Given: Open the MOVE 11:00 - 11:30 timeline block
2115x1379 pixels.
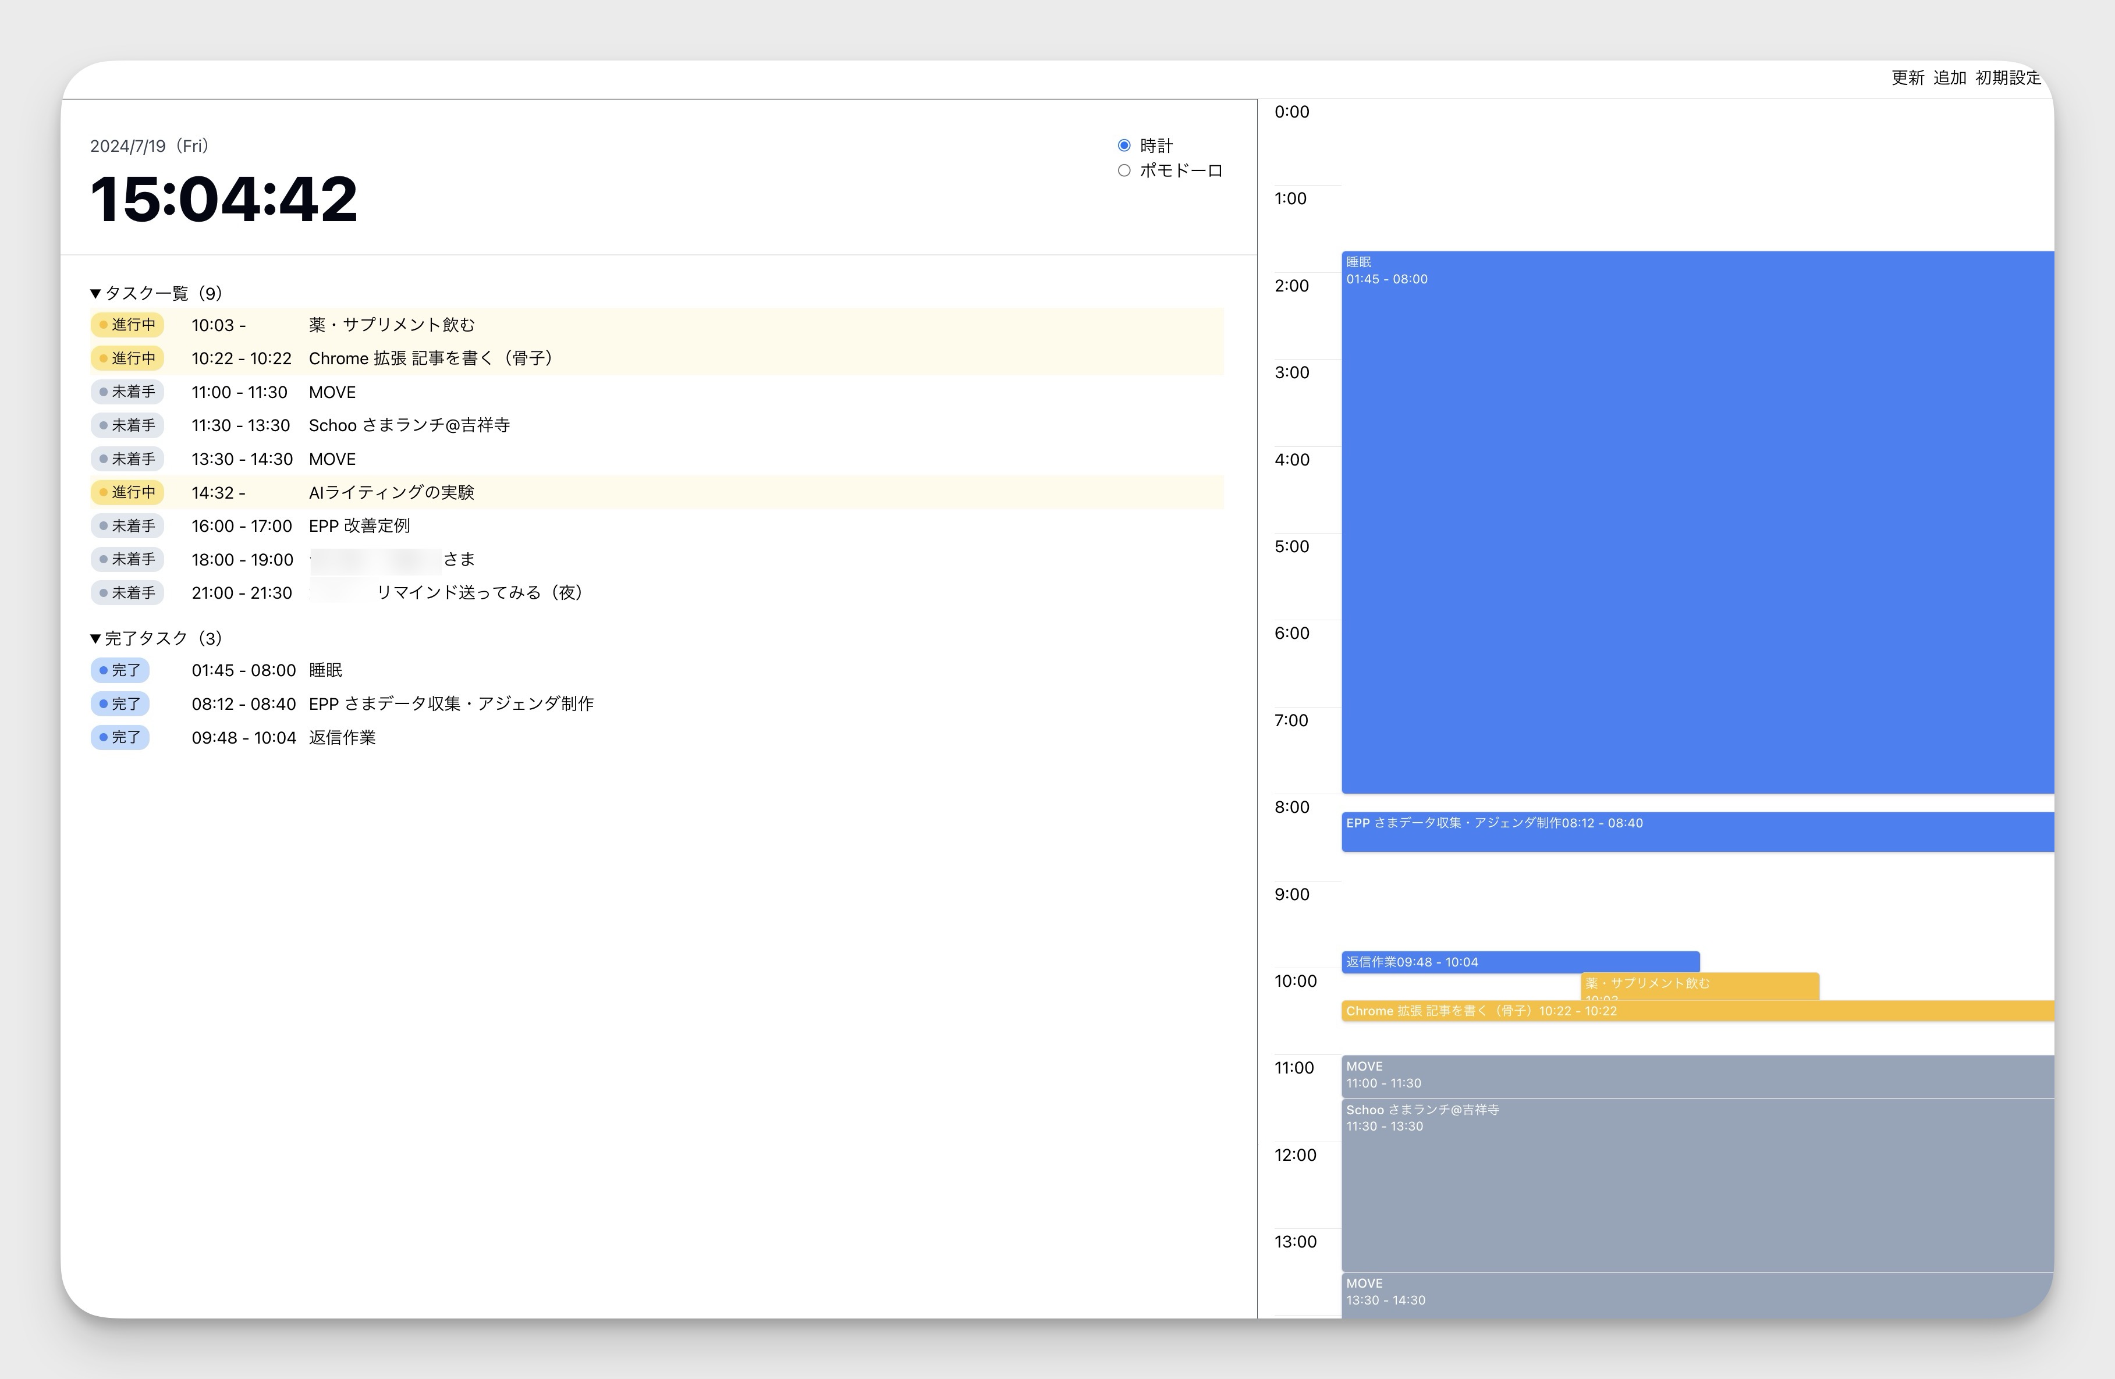Looking at the screenshot, I should point(1697,1077).
